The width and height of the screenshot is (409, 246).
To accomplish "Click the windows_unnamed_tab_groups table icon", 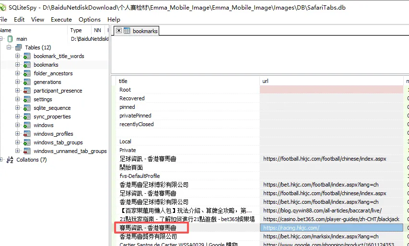I will 27,151.
